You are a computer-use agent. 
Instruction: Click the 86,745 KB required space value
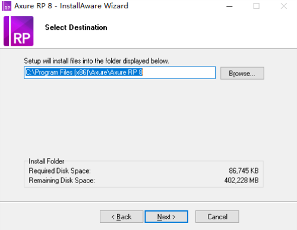[244, 171]
